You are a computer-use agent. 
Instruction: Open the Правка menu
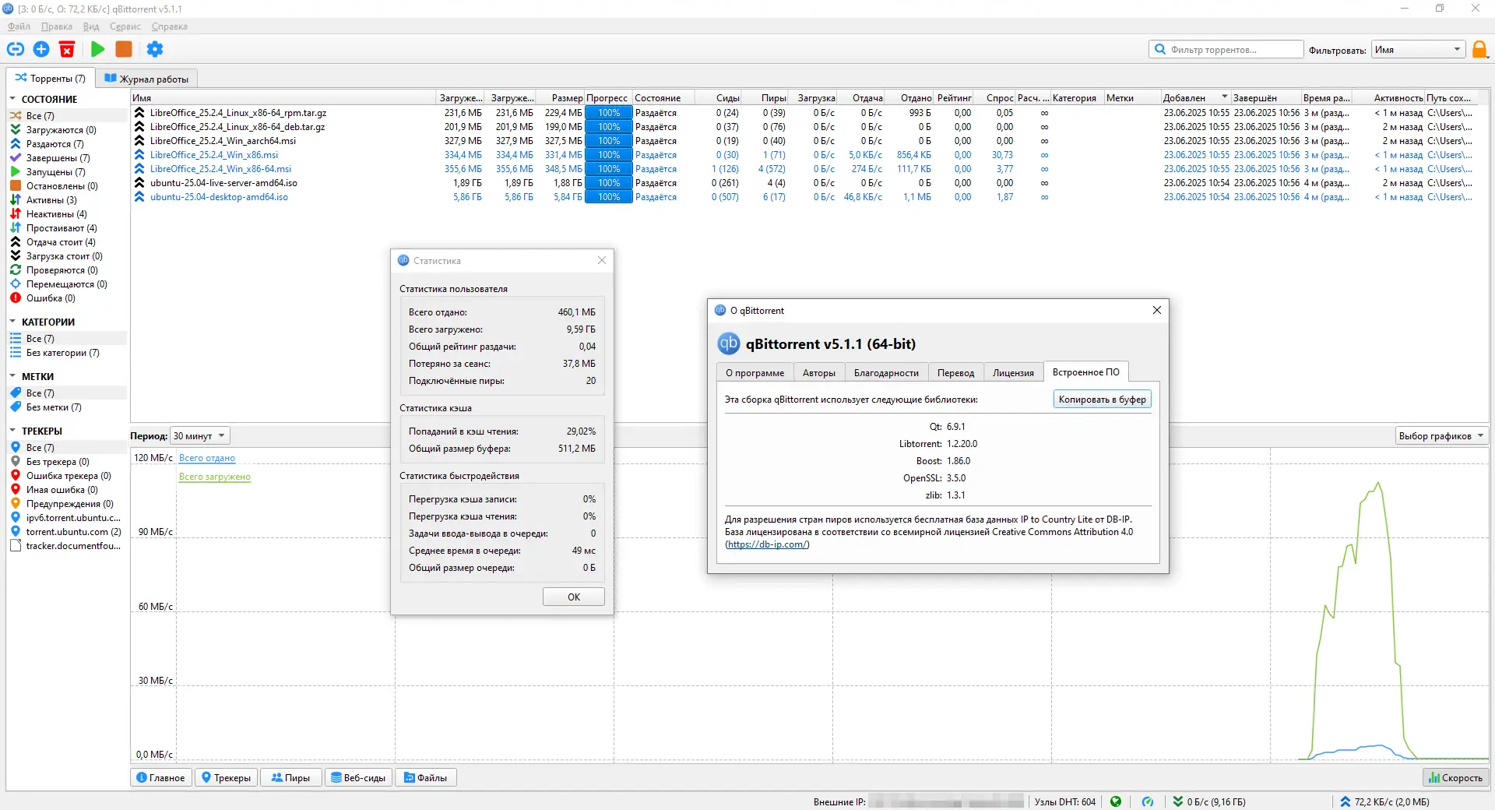pos(57,26)
